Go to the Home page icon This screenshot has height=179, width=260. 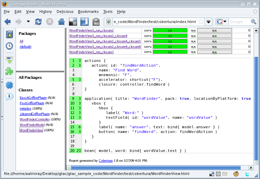click(x=61, y=22)
